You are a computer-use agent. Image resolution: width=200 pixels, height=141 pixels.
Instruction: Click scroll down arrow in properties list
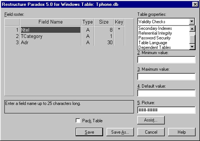pyautogui.click(x=192, y=47)
